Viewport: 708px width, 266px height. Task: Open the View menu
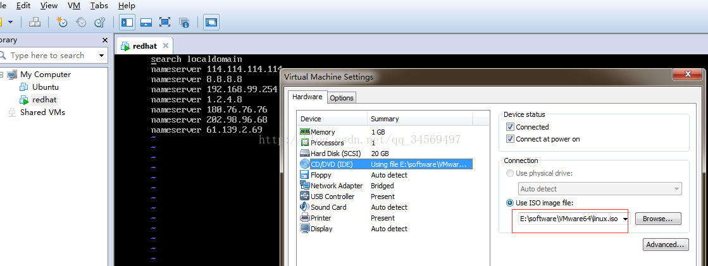coord(49,6)
